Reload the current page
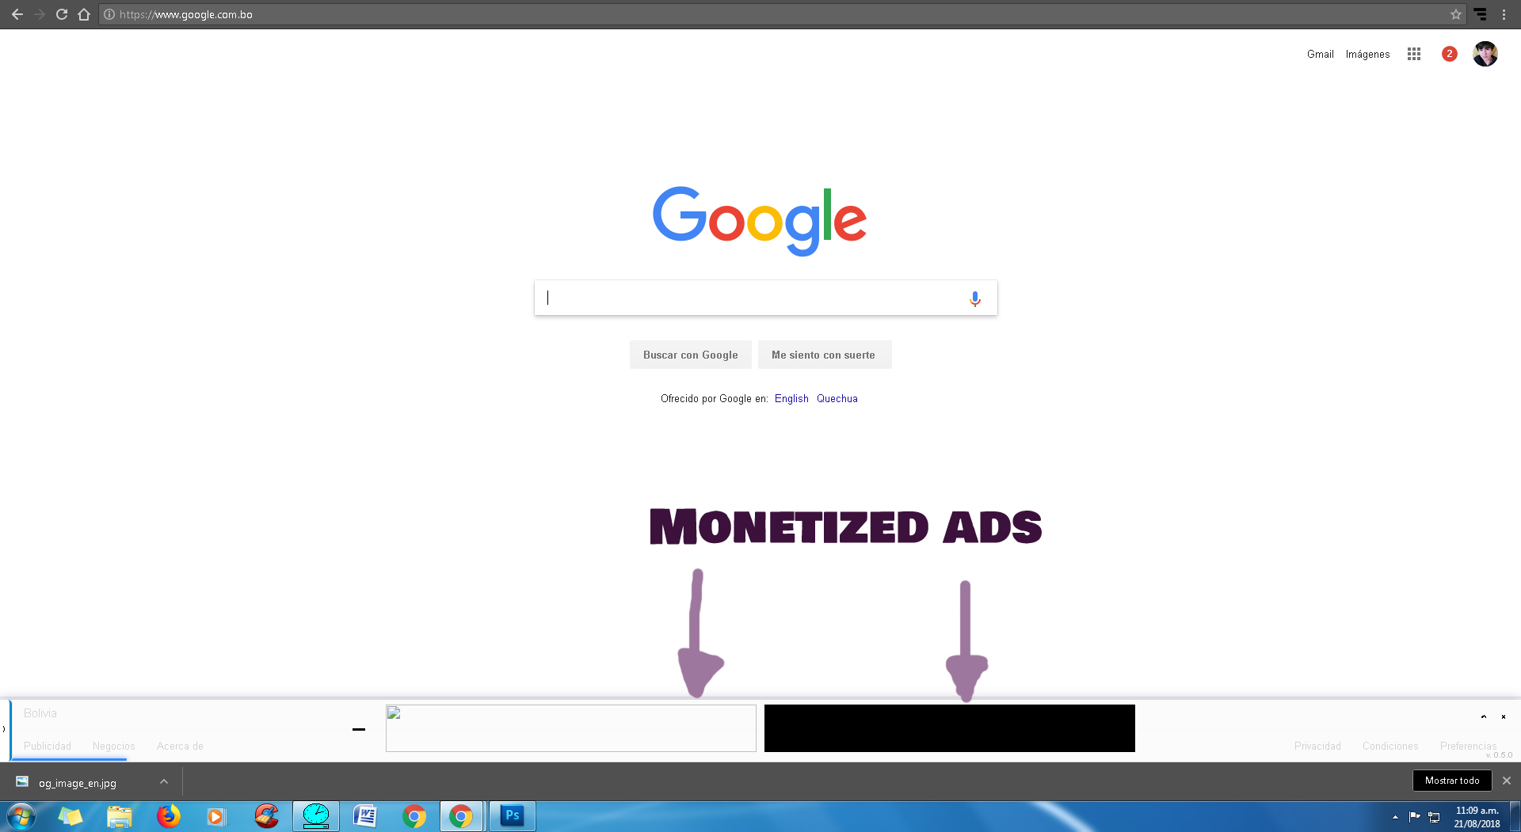 [x=62, y=14]
